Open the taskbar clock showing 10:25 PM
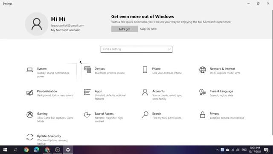 [x=255, y=150]
